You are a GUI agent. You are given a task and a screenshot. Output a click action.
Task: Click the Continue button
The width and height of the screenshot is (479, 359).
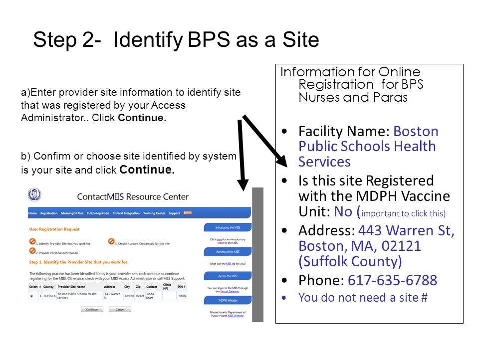[92, 309]
